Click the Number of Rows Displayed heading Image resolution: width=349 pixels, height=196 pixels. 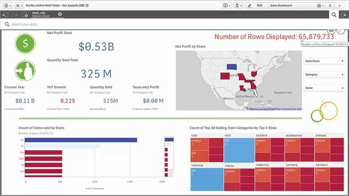274,36
